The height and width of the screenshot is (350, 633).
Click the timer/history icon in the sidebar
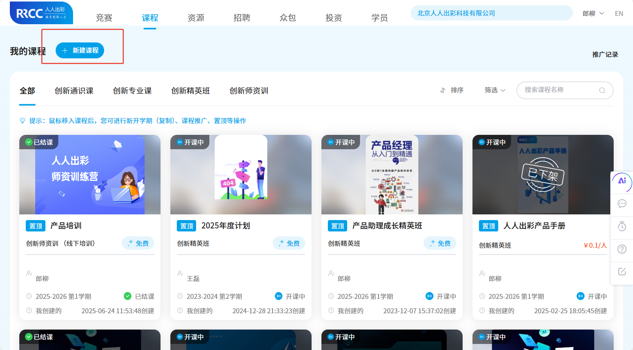pos(622,227)
